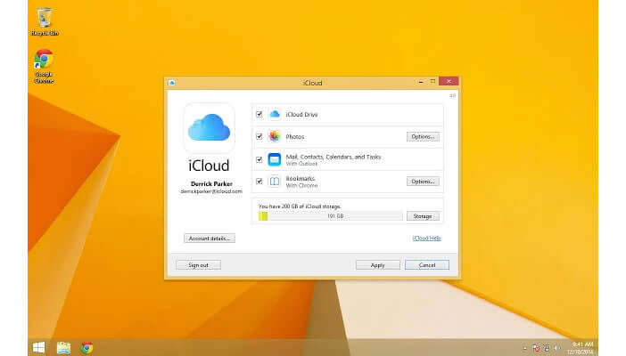The width and height of the screenshot is (626, 356).
Task: Open Photos Options button
Action: [423, 136]
